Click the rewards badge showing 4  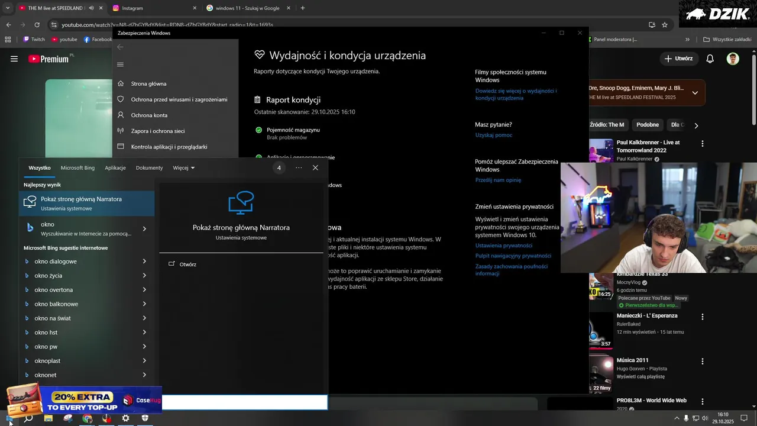point(279,168)
